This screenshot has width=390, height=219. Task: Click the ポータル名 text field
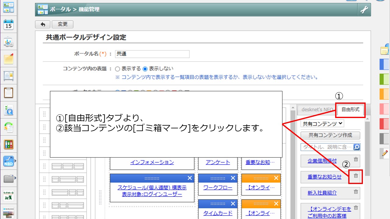(x=152, y=54)
